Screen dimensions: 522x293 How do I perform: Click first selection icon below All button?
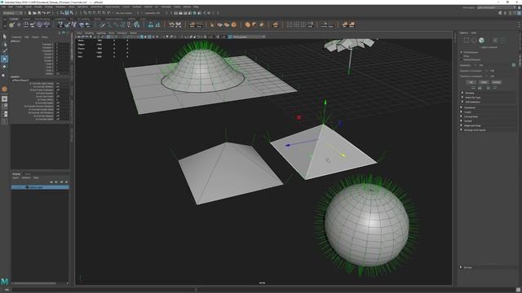pos(473,88)
